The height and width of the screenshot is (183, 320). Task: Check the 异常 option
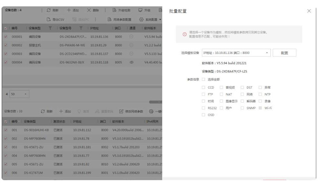click(x=260, y=87)
